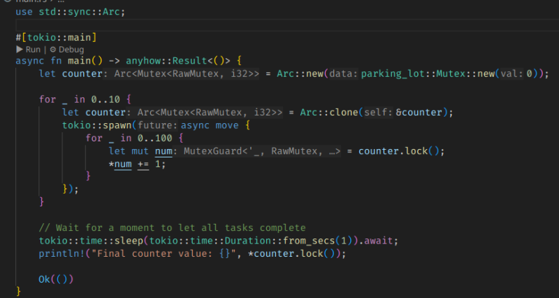Click tokio::time::sleep call
This screenshot has width=559, height=298.
click(94, 240)
